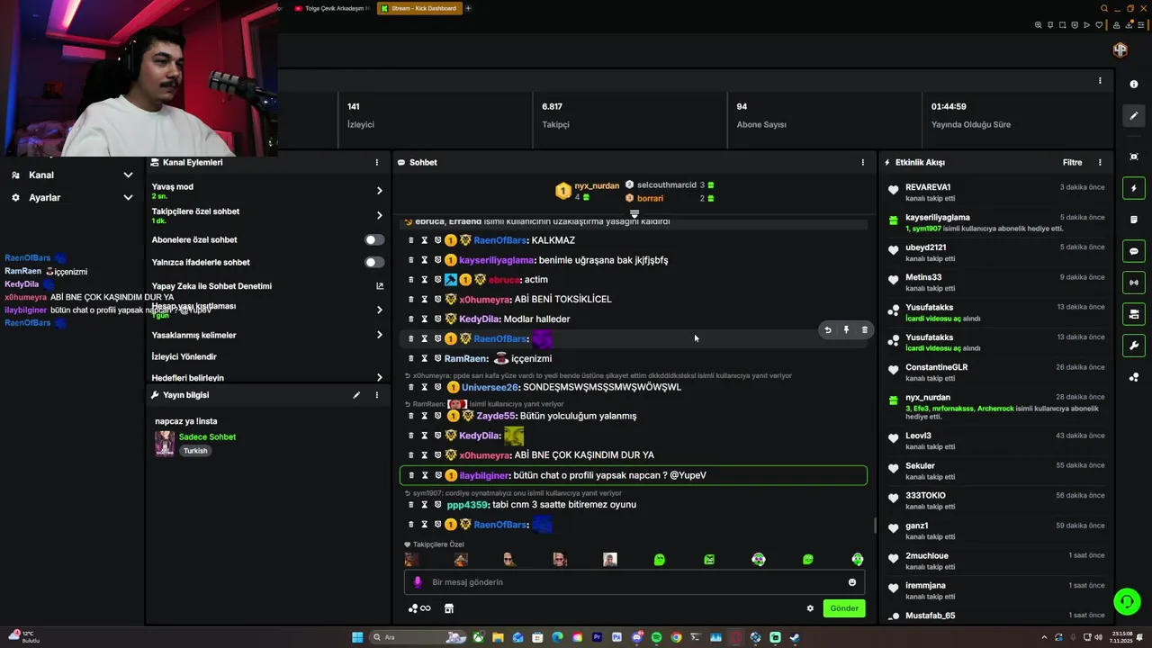Click the broadcast signal sidebar icon

[x=1133, y=283]
